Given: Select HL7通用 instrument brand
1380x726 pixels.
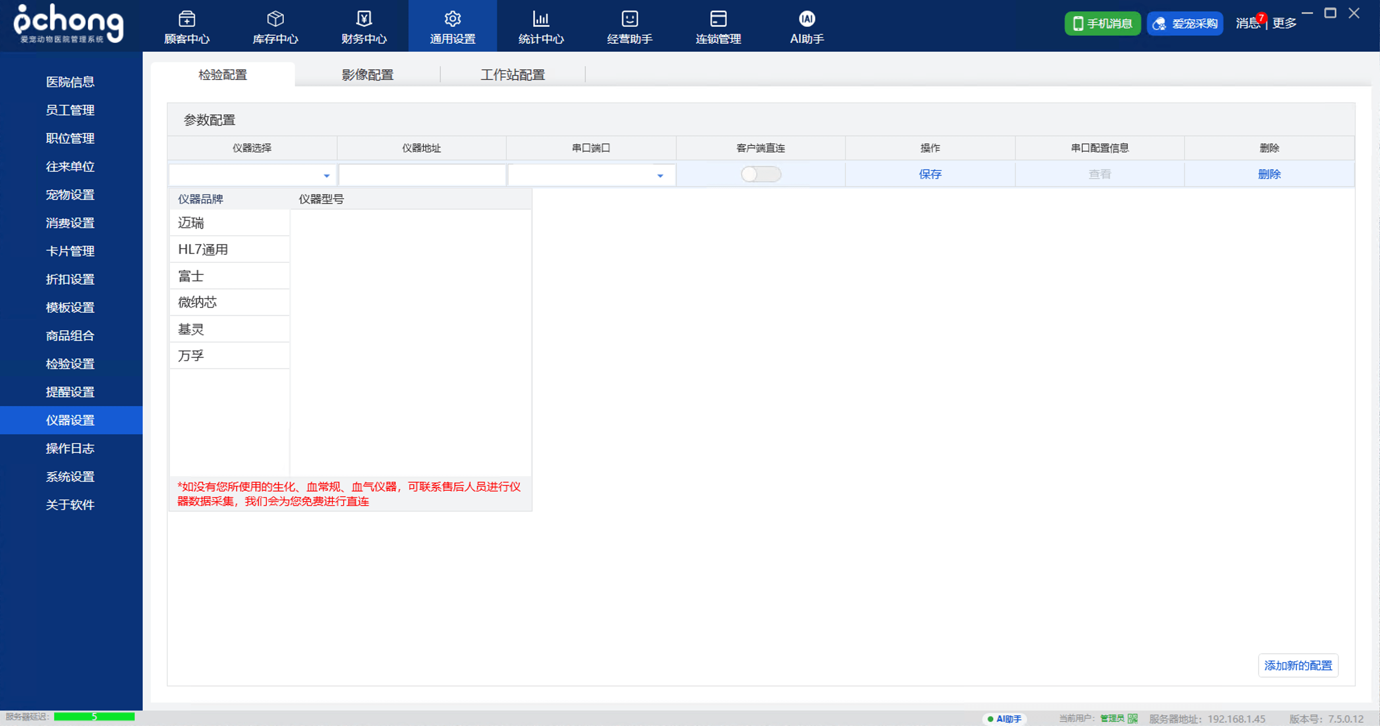Looking at the screenshot, I should 230,249.
